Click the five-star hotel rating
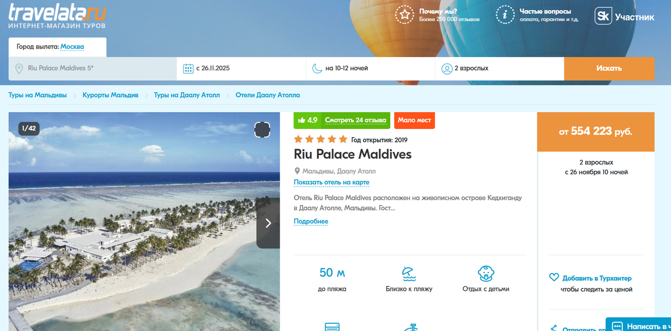The image size is (671, 331). tap(320, 139)
